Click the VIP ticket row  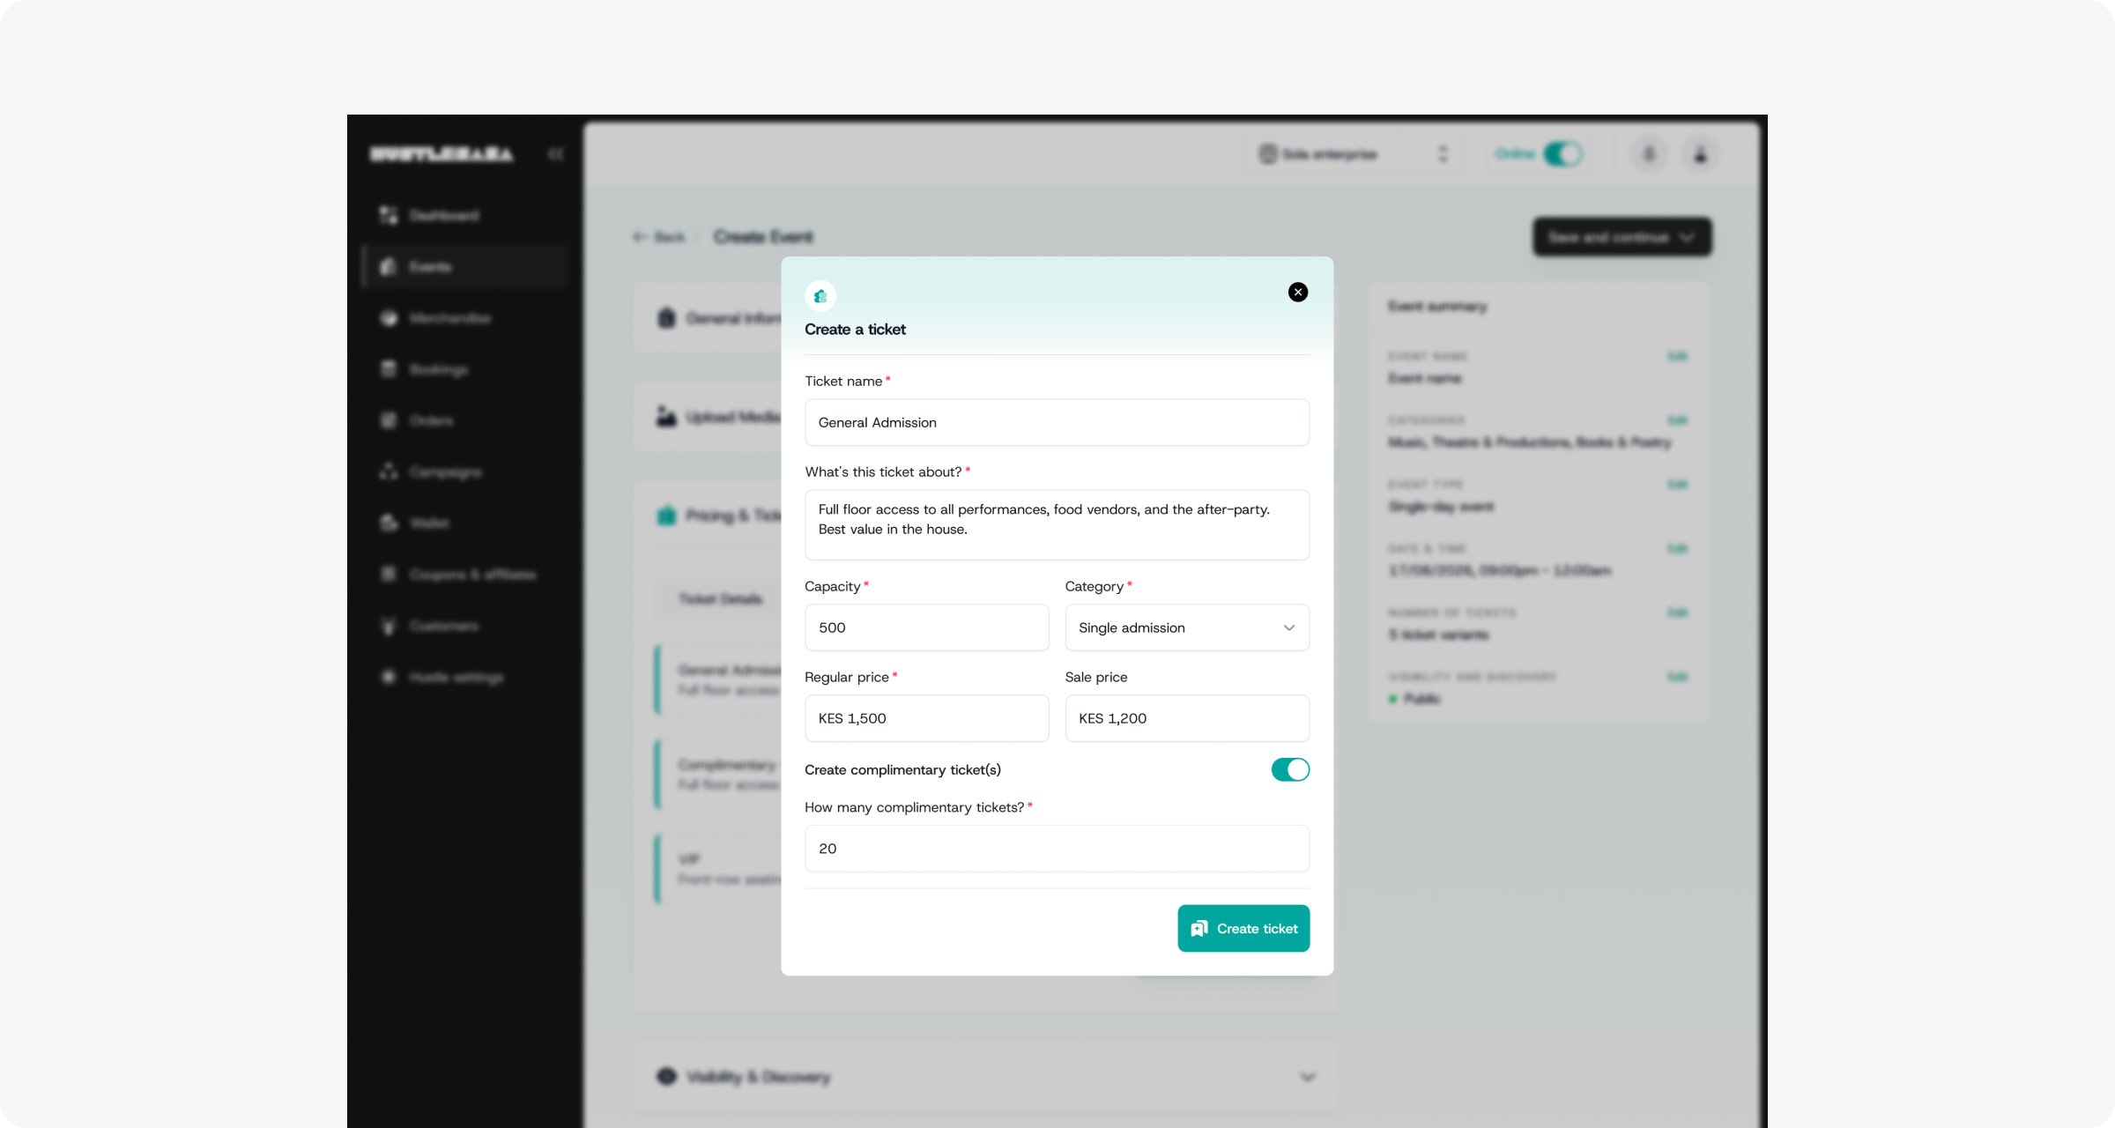[718, 869]
